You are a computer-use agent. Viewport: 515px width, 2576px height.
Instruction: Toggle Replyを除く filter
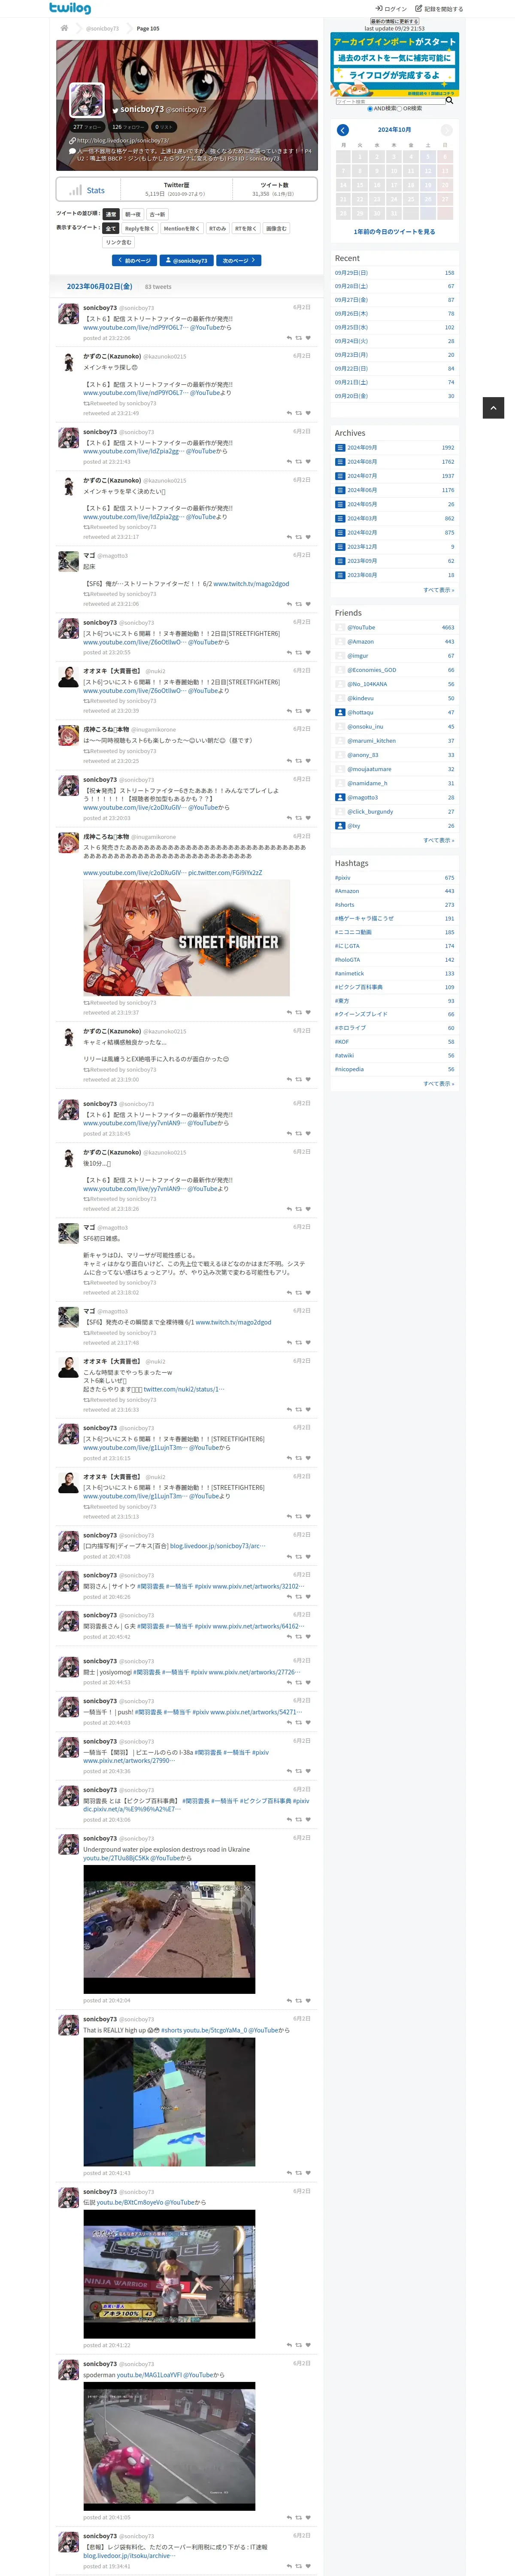tap(139, 228)
